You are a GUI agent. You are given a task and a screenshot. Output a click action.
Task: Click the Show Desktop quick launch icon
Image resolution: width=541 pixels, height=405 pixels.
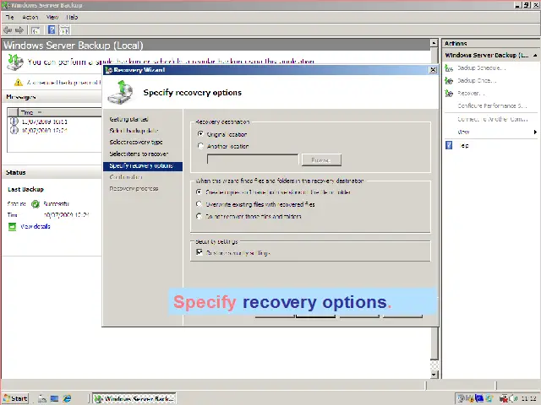point(54,398)
